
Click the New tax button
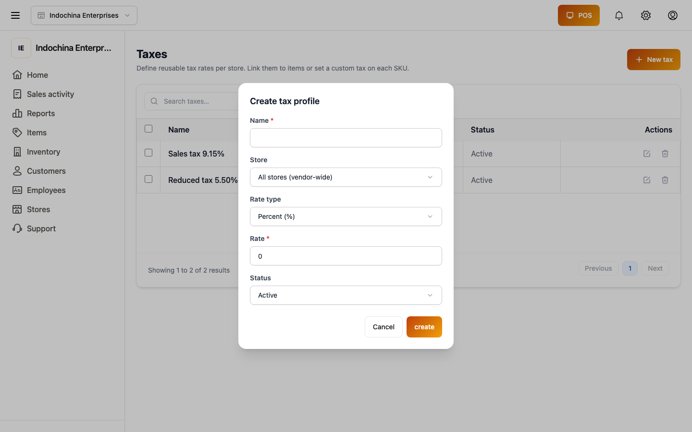(654, 60)
